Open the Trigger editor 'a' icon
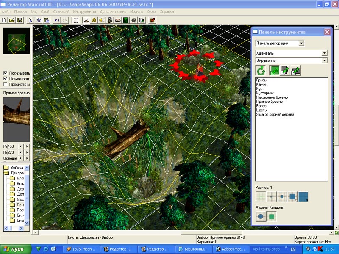Screen dimensions: 339x254 (x=94, y=20)
